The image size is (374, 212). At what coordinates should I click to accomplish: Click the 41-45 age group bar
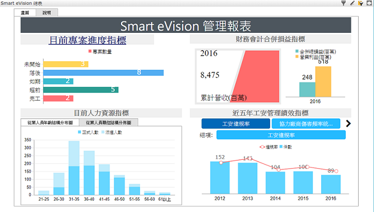click(x=104, y=180)
